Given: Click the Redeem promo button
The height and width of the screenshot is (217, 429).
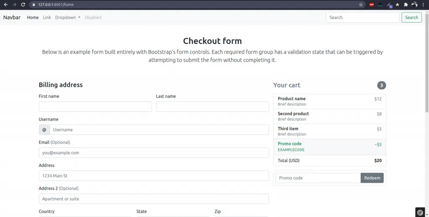Looking at the screenshot, I should tap(372, 178).
